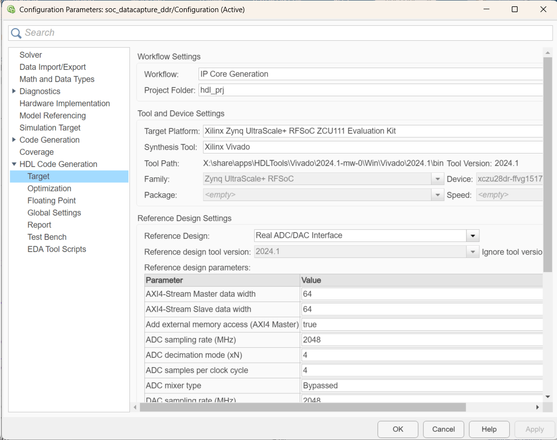The image size is (557, 440).
Task: Open the Solver settings page
Action: 31,55
